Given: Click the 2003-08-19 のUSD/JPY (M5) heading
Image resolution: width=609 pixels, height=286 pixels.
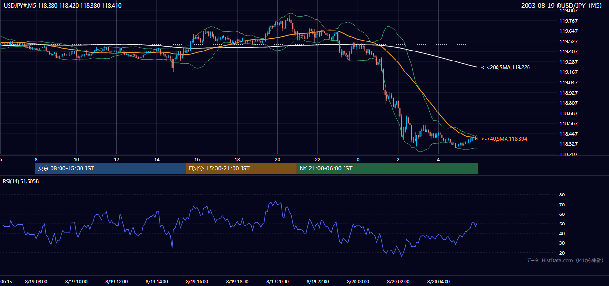Looking at the screenshot, I should [x=562, y=5].
